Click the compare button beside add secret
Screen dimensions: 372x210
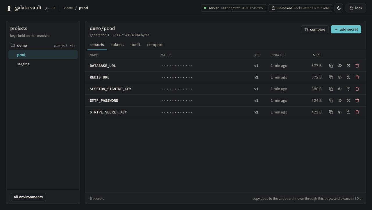pyautogui.click(x=315, y=29)
